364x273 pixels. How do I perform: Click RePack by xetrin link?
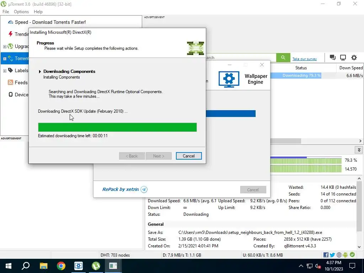121,189
